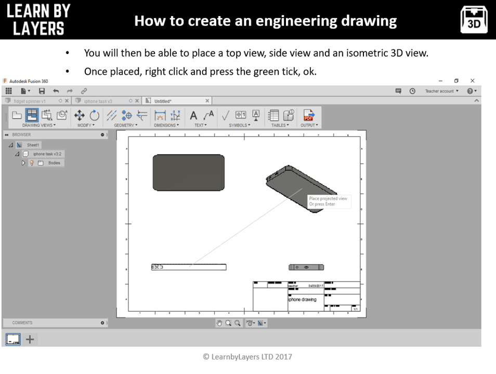Select the Text tool

(x=192, y=115)
